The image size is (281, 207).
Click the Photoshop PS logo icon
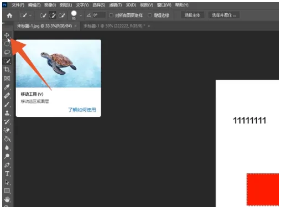coord(4,5)
